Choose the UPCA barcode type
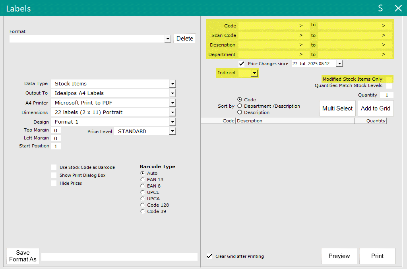 click(x=143, y=198)
